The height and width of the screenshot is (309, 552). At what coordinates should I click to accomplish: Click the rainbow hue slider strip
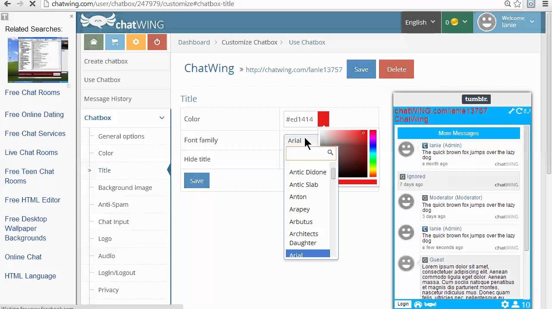pos(373,153)
